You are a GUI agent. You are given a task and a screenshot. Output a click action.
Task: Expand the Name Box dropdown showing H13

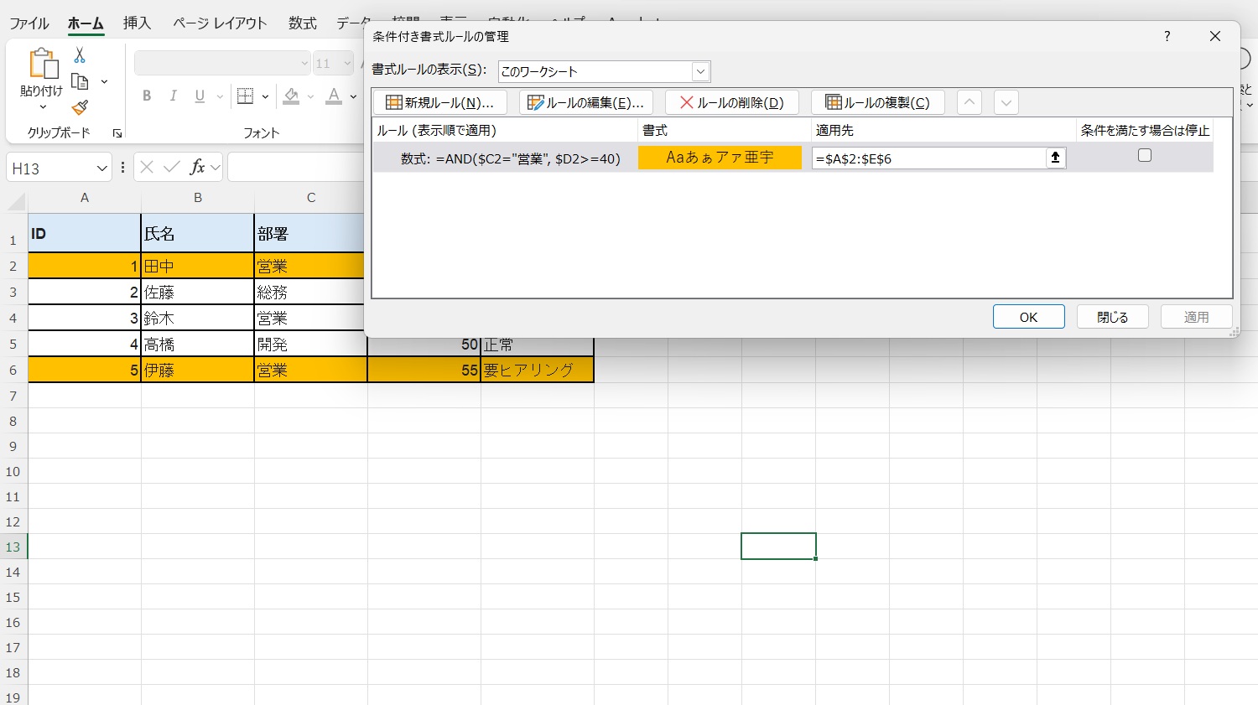pyautogui.click(x=101, y=168)
